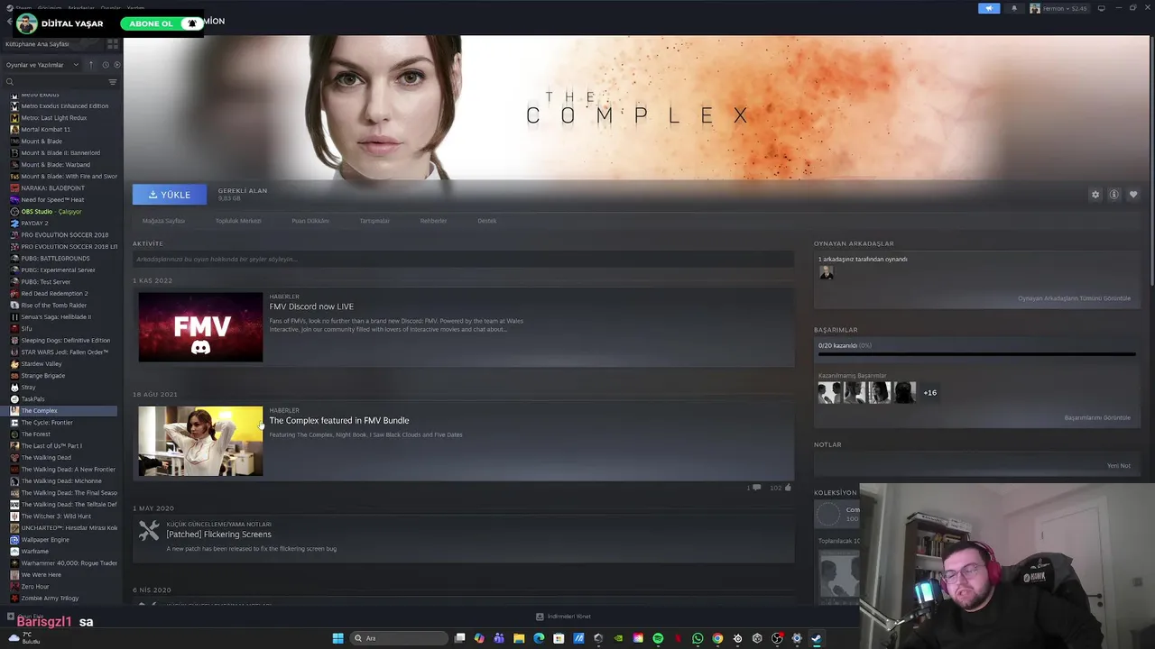Open the Destek tab
1155x649 pixels.
487,221
